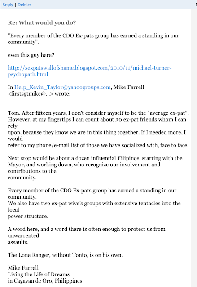Click the quoted first line 'Every member of the CDO Ex-pats'
This screenshot has height=287, width=197.
click(x=93, y=35)
